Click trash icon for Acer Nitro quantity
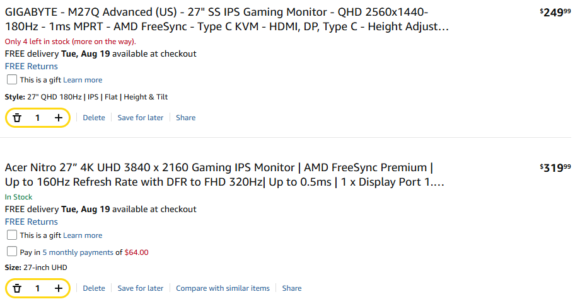This screenshot has width=580, height=304. click(17, 288)
